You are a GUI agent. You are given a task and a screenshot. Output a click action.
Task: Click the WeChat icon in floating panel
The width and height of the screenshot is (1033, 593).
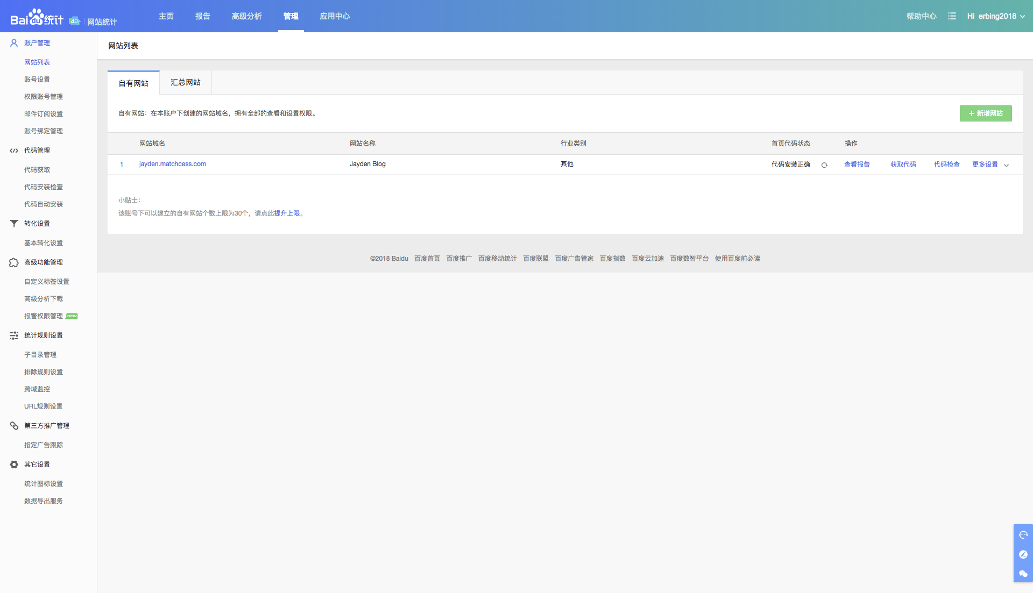point(1023,574)
